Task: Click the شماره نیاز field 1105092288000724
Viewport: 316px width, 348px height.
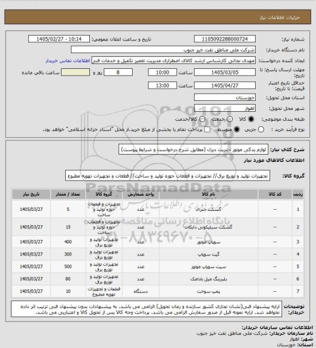Action: click(x=225, y=39)
